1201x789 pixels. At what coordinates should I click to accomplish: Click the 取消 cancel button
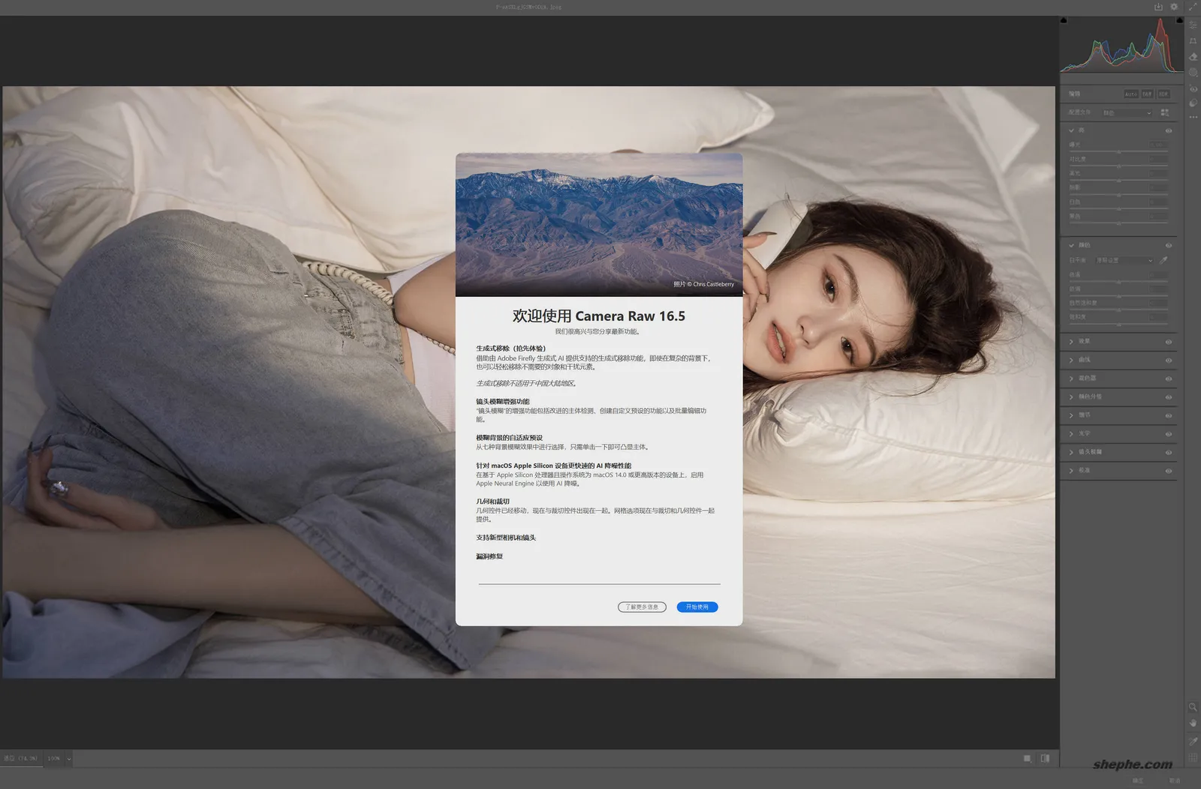click(x=1175, y=781)
